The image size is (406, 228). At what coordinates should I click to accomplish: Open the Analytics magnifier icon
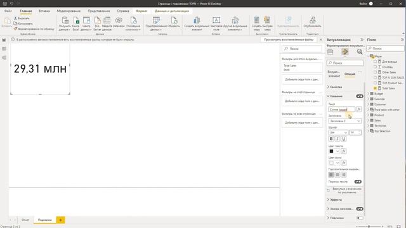(x=360, y=52)
